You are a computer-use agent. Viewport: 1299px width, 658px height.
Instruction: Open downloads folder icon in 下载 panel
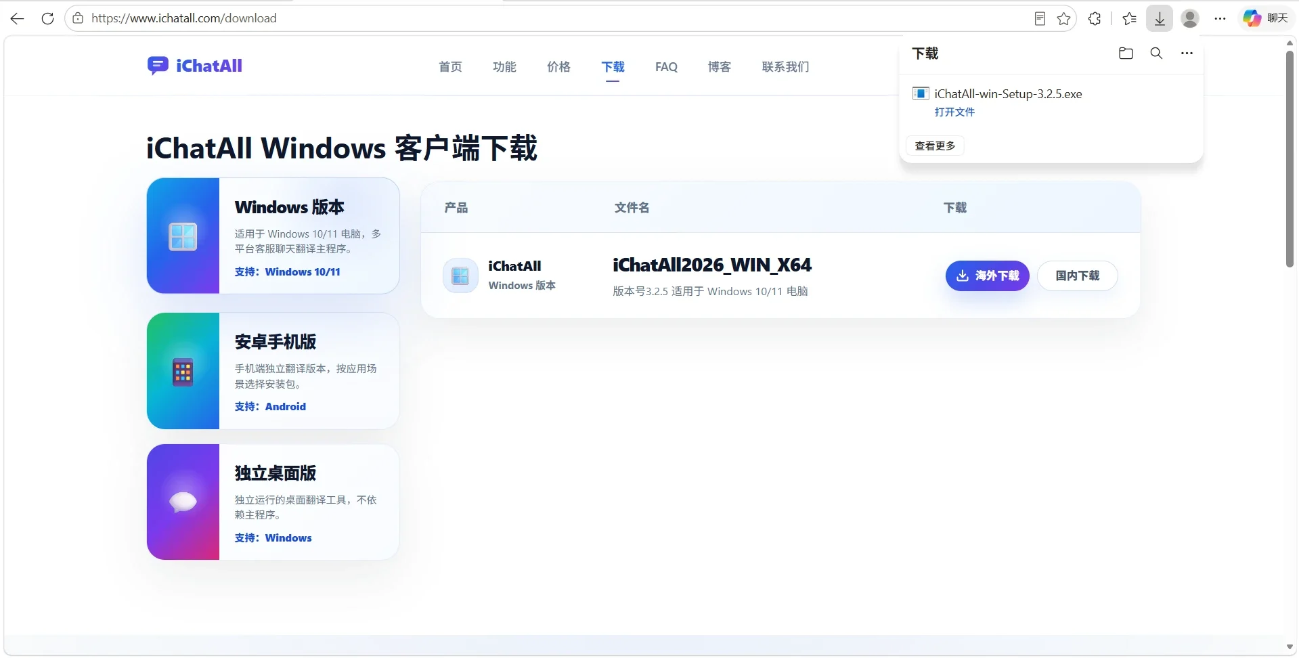1126,53
